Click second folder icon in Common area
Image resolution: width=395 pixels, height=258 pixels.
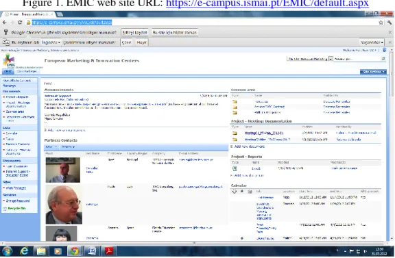pos(235,107)
